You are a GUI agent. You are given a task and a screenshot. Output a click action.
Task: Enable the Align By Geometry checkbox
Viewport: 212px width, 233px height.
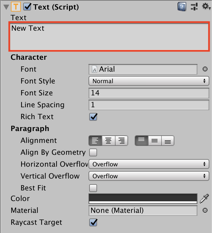pyautogui.click(x=93, y=152)
